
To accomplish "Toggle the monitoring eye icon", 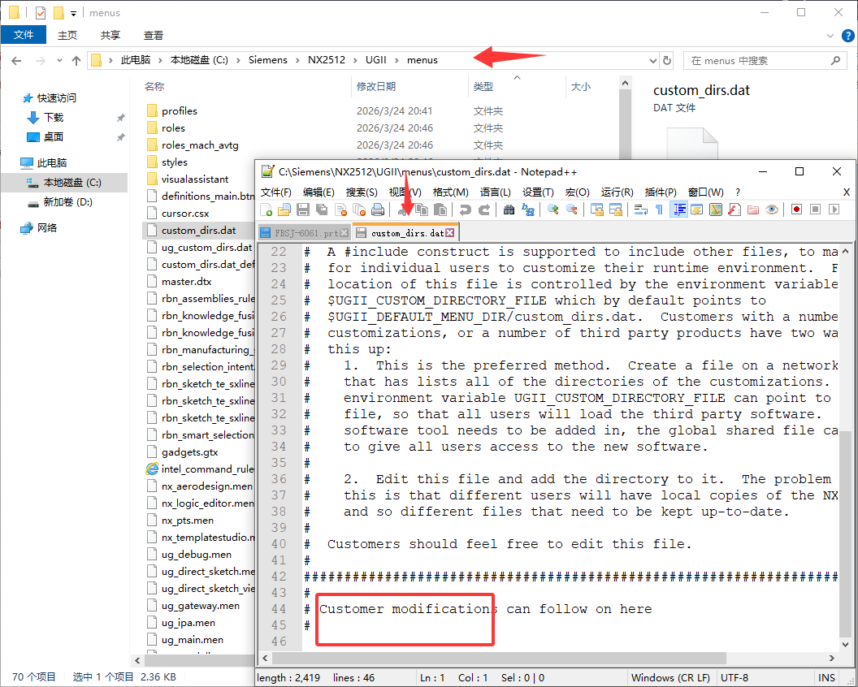I will click(x=772, y=210).
